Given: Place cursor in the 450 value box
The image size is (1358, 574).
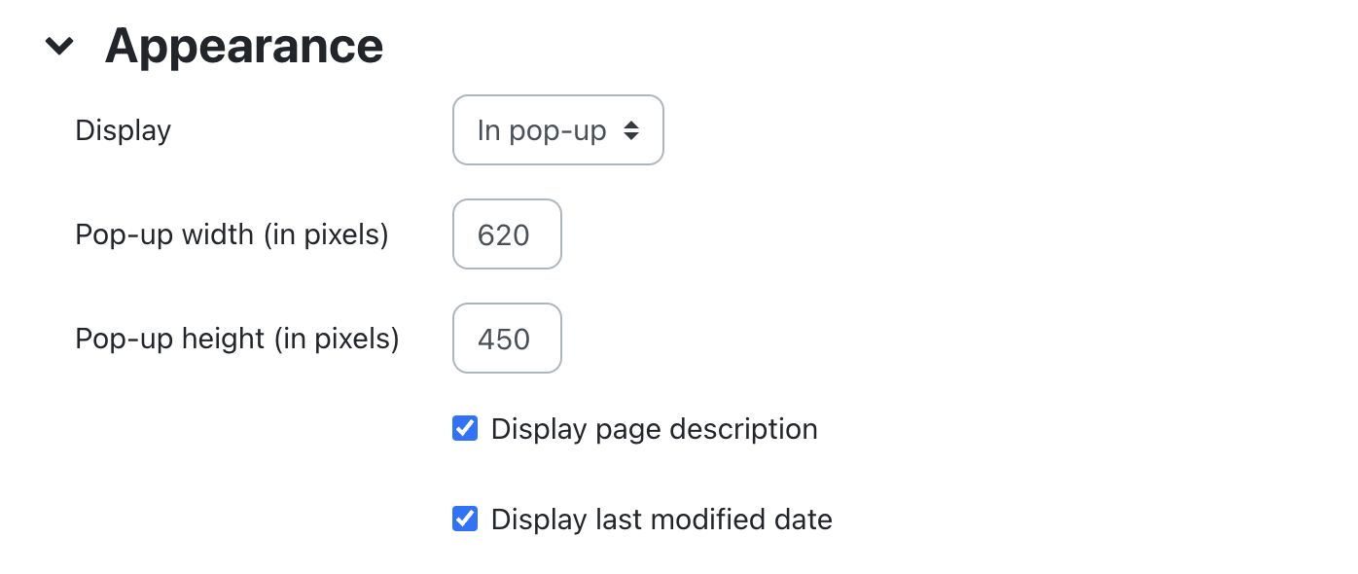Looking at the screenshot, I should (x=507, y=339).
